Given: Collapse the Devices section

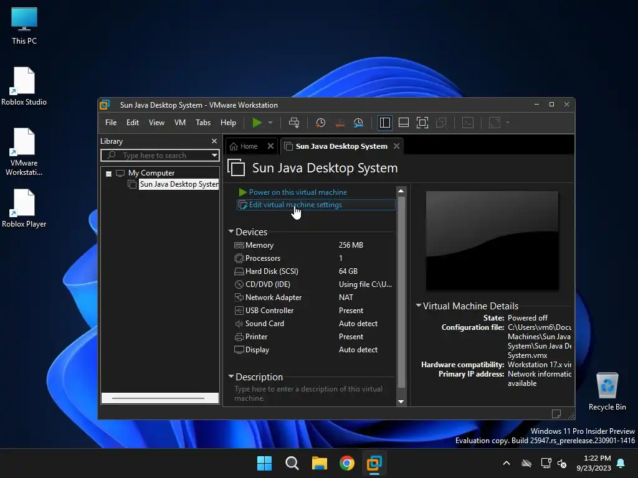Looking at the screenshot, I should coord(231,232).
